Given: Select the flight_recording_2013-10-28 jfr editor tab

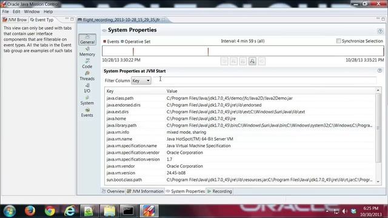Looking at the screenshot, I should point(121,19).
